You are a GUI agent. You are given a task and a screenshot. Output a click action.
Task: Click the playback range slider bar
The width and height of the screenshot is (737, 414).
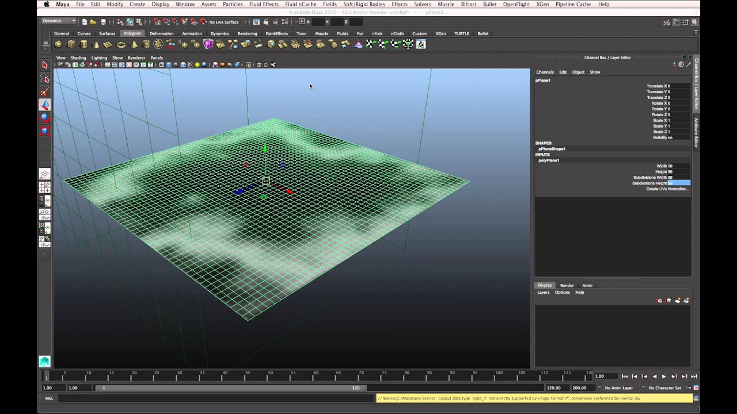(230, 388)
